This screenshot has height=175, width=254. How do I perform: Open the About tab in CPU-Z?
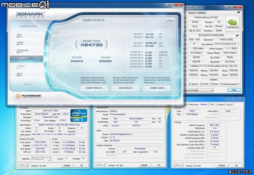click(x=229, y=105)
